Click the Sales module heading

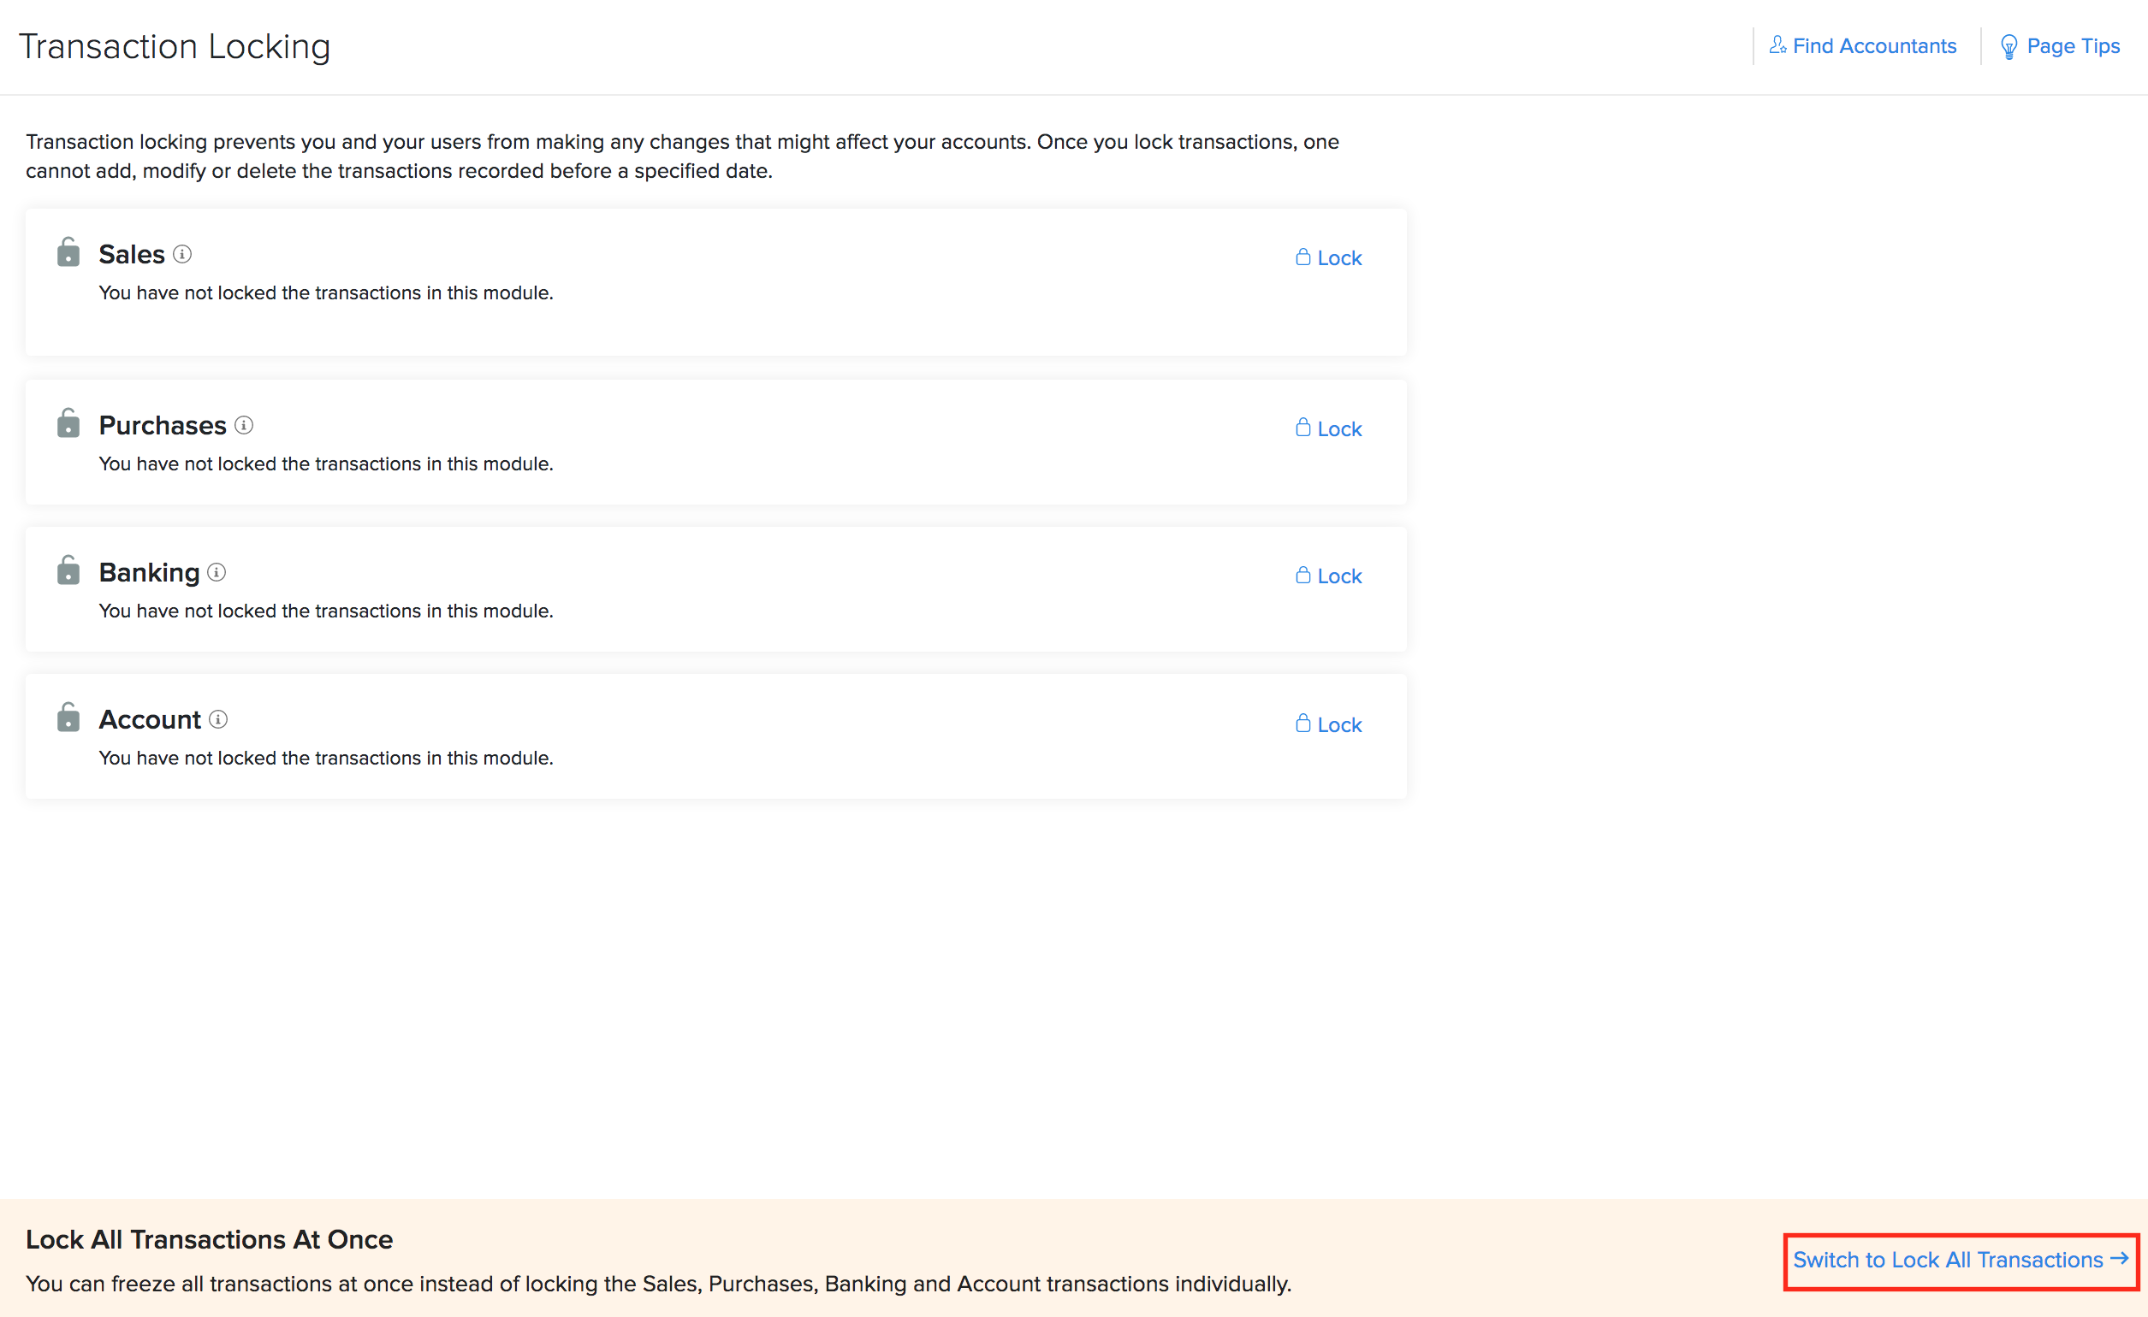pos(132,254)
